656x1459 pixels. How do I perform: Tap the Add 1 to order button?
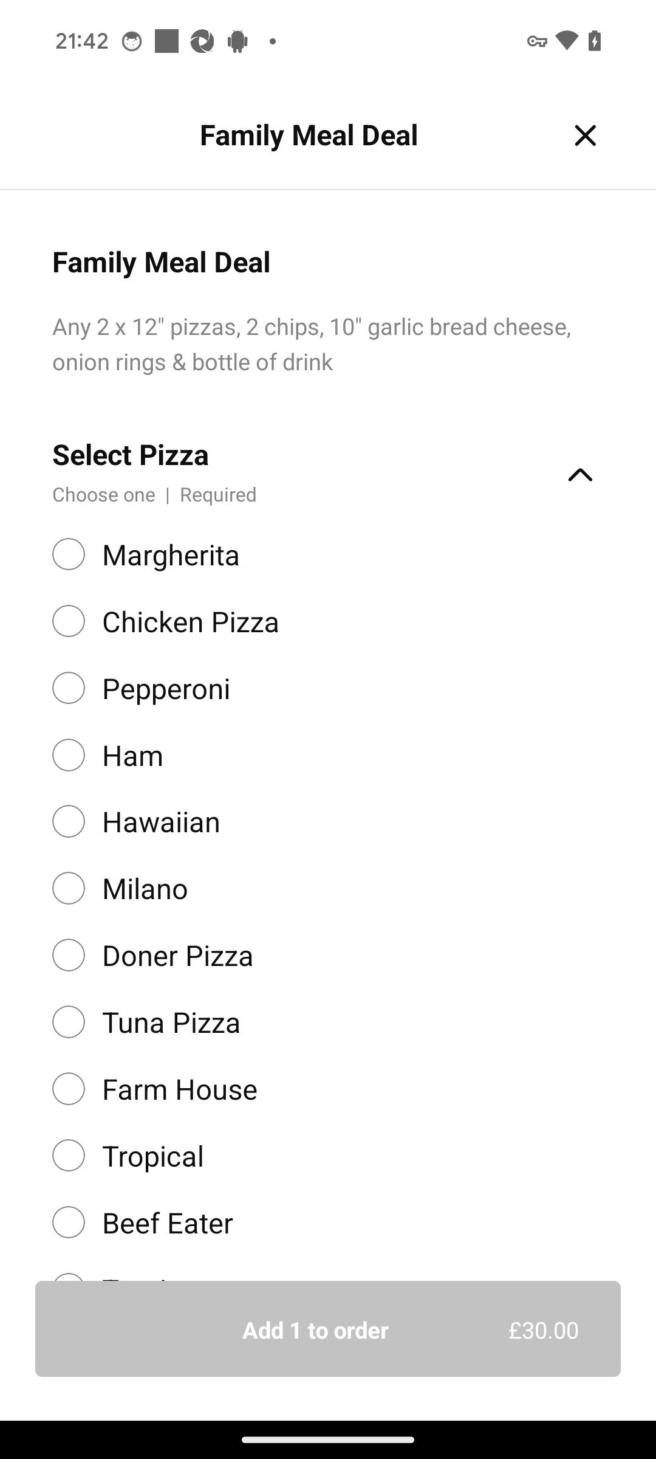point(328,1329)
